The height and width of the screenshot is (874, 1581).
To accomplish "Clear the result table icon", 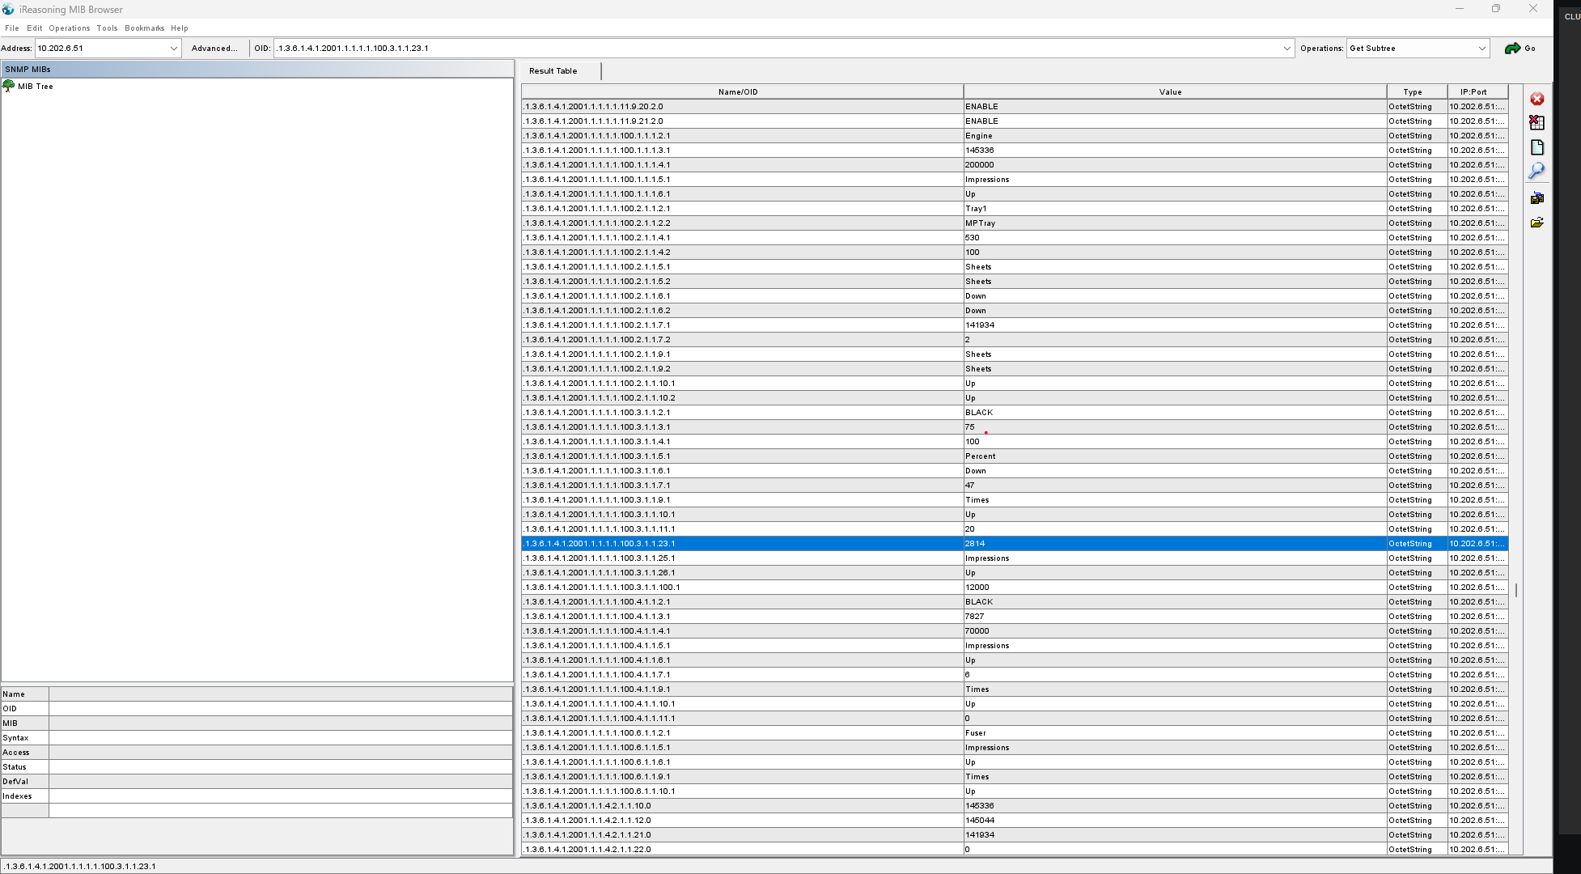I will coord(1536,123).
